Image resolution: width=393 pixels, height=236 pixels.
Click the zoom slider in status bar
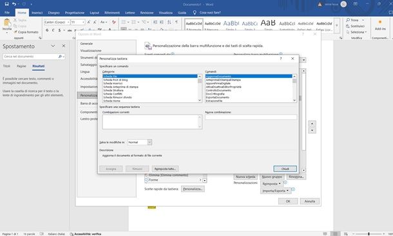[x=369, y=234]
